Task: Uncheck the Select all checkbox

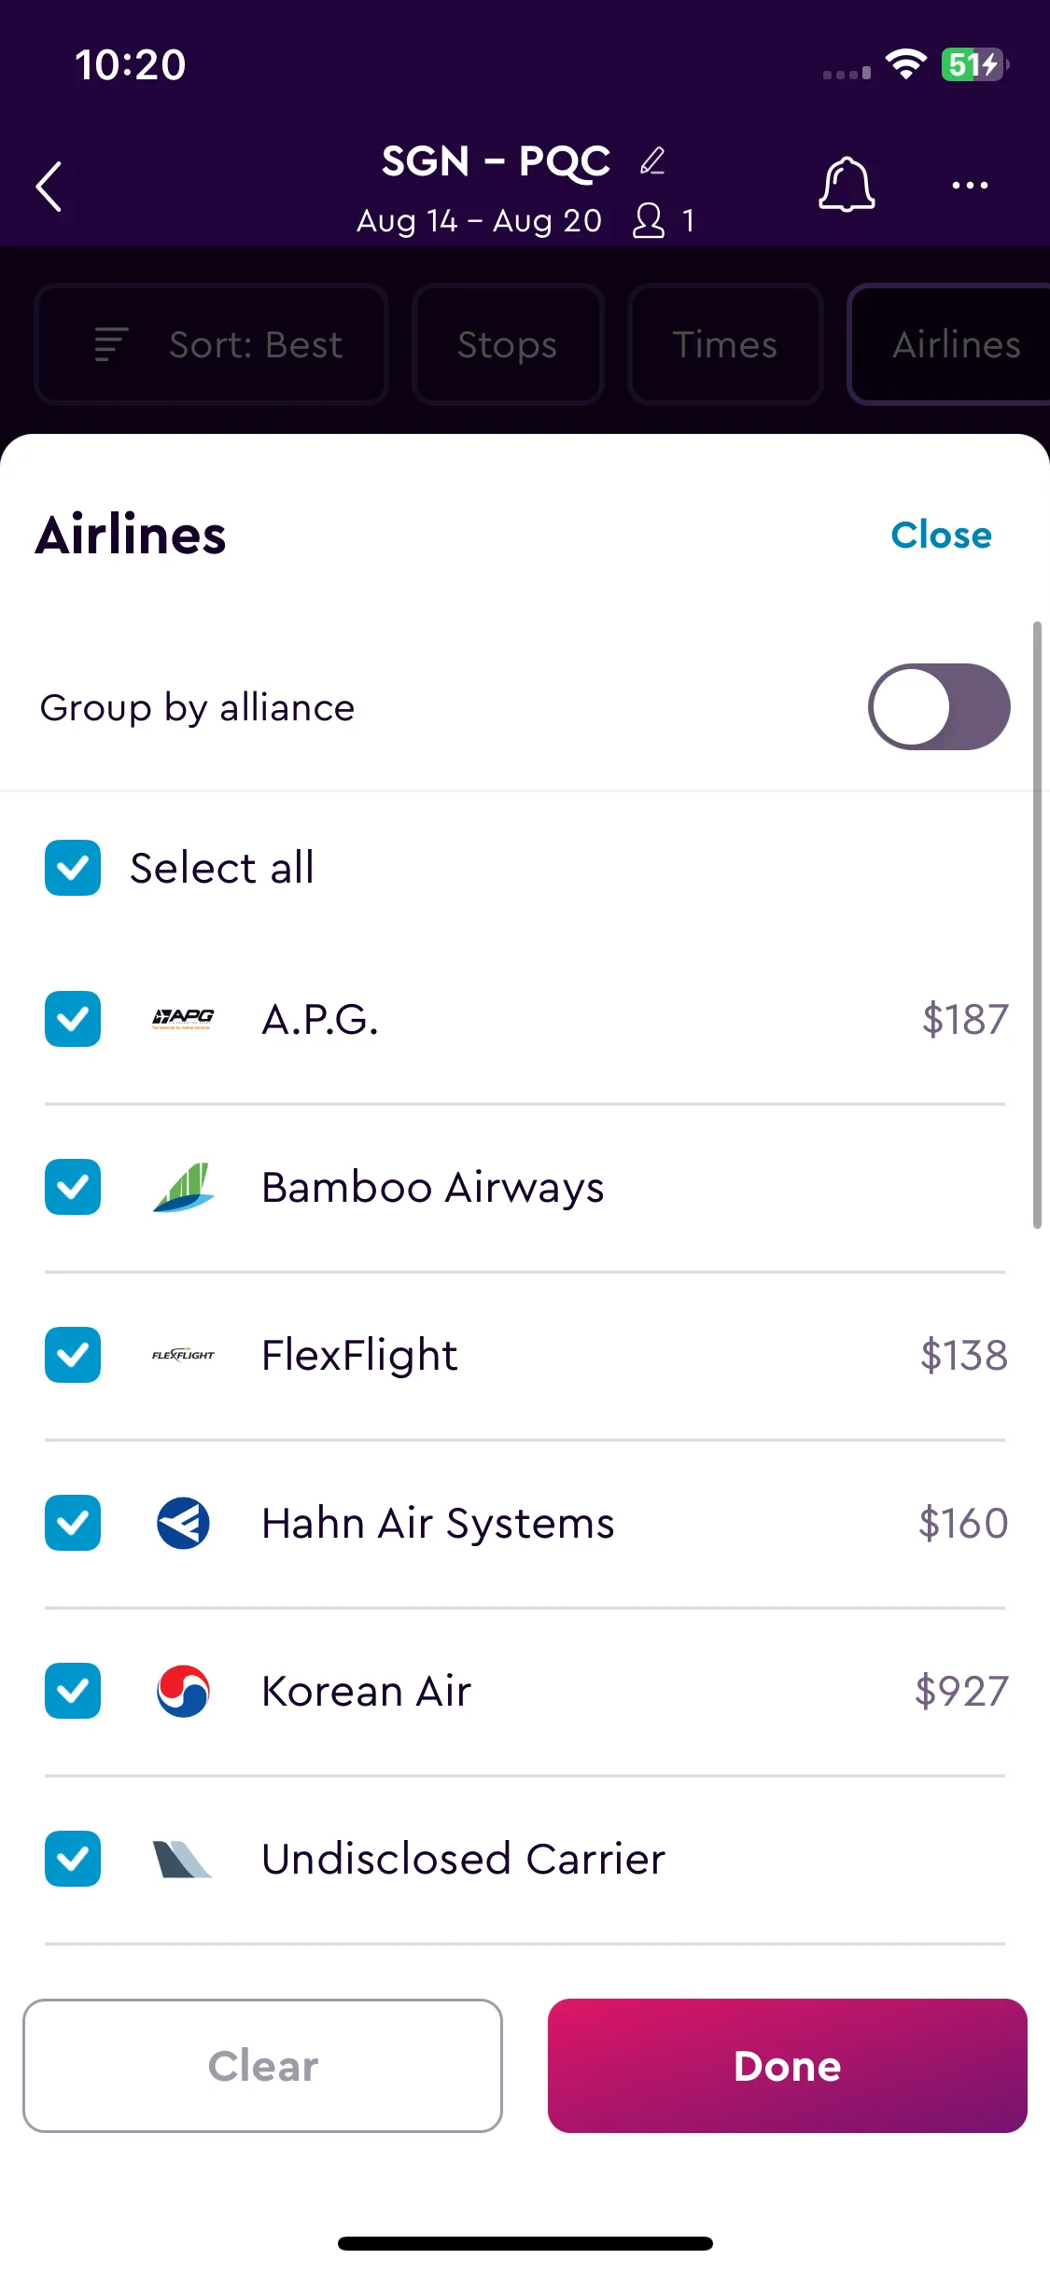Action: point(73,868)
